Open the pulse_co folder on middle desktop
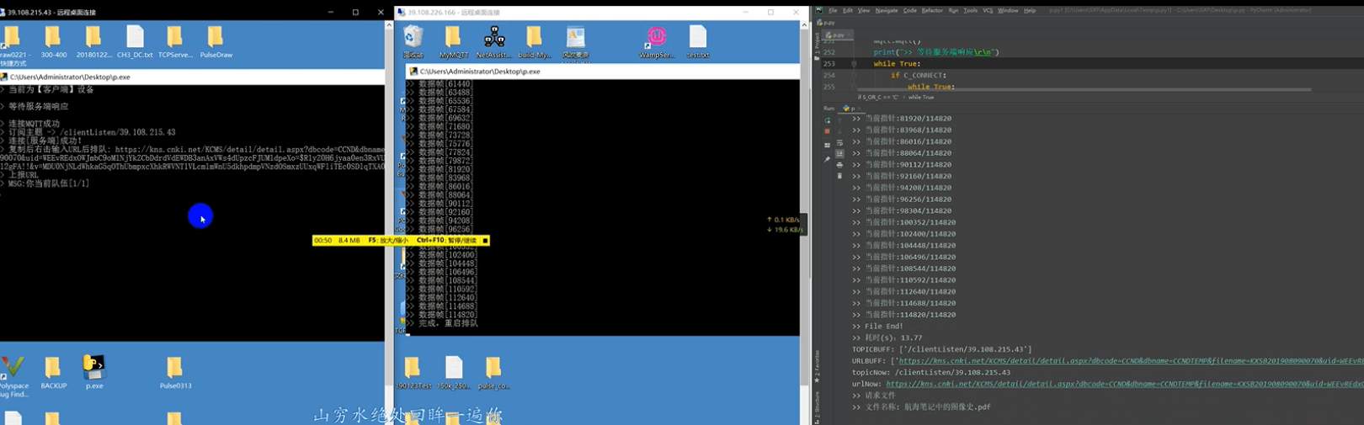Viewport: 1364px width, 425px height. 493,372
